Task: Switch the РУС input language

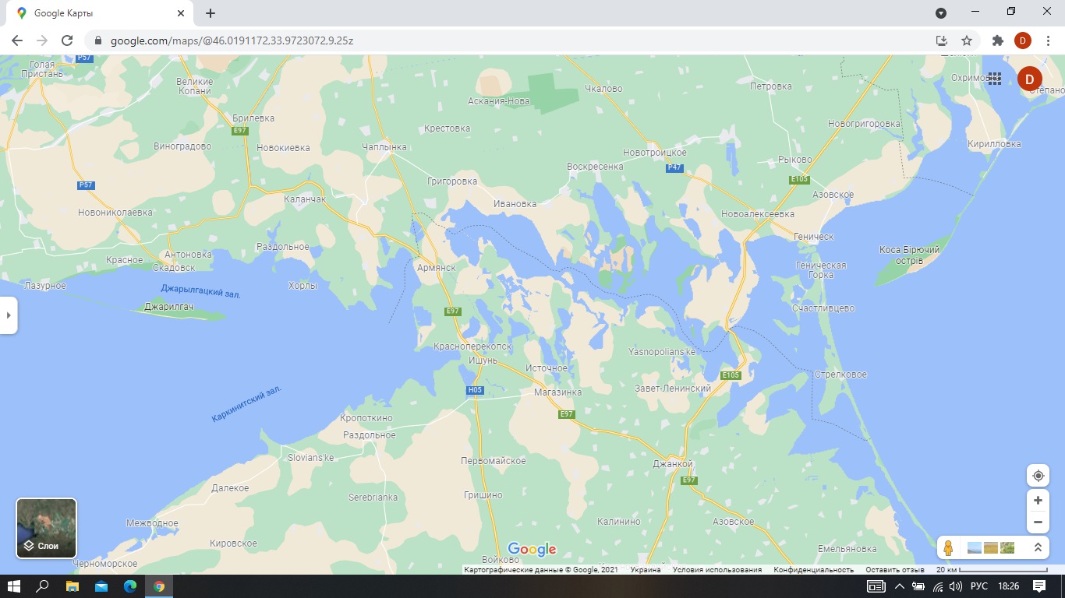Action: click(979, 586)
